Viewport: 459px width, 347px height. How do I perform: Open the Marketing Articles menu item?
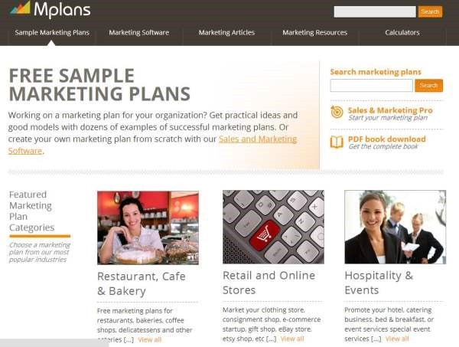point(226,32)
